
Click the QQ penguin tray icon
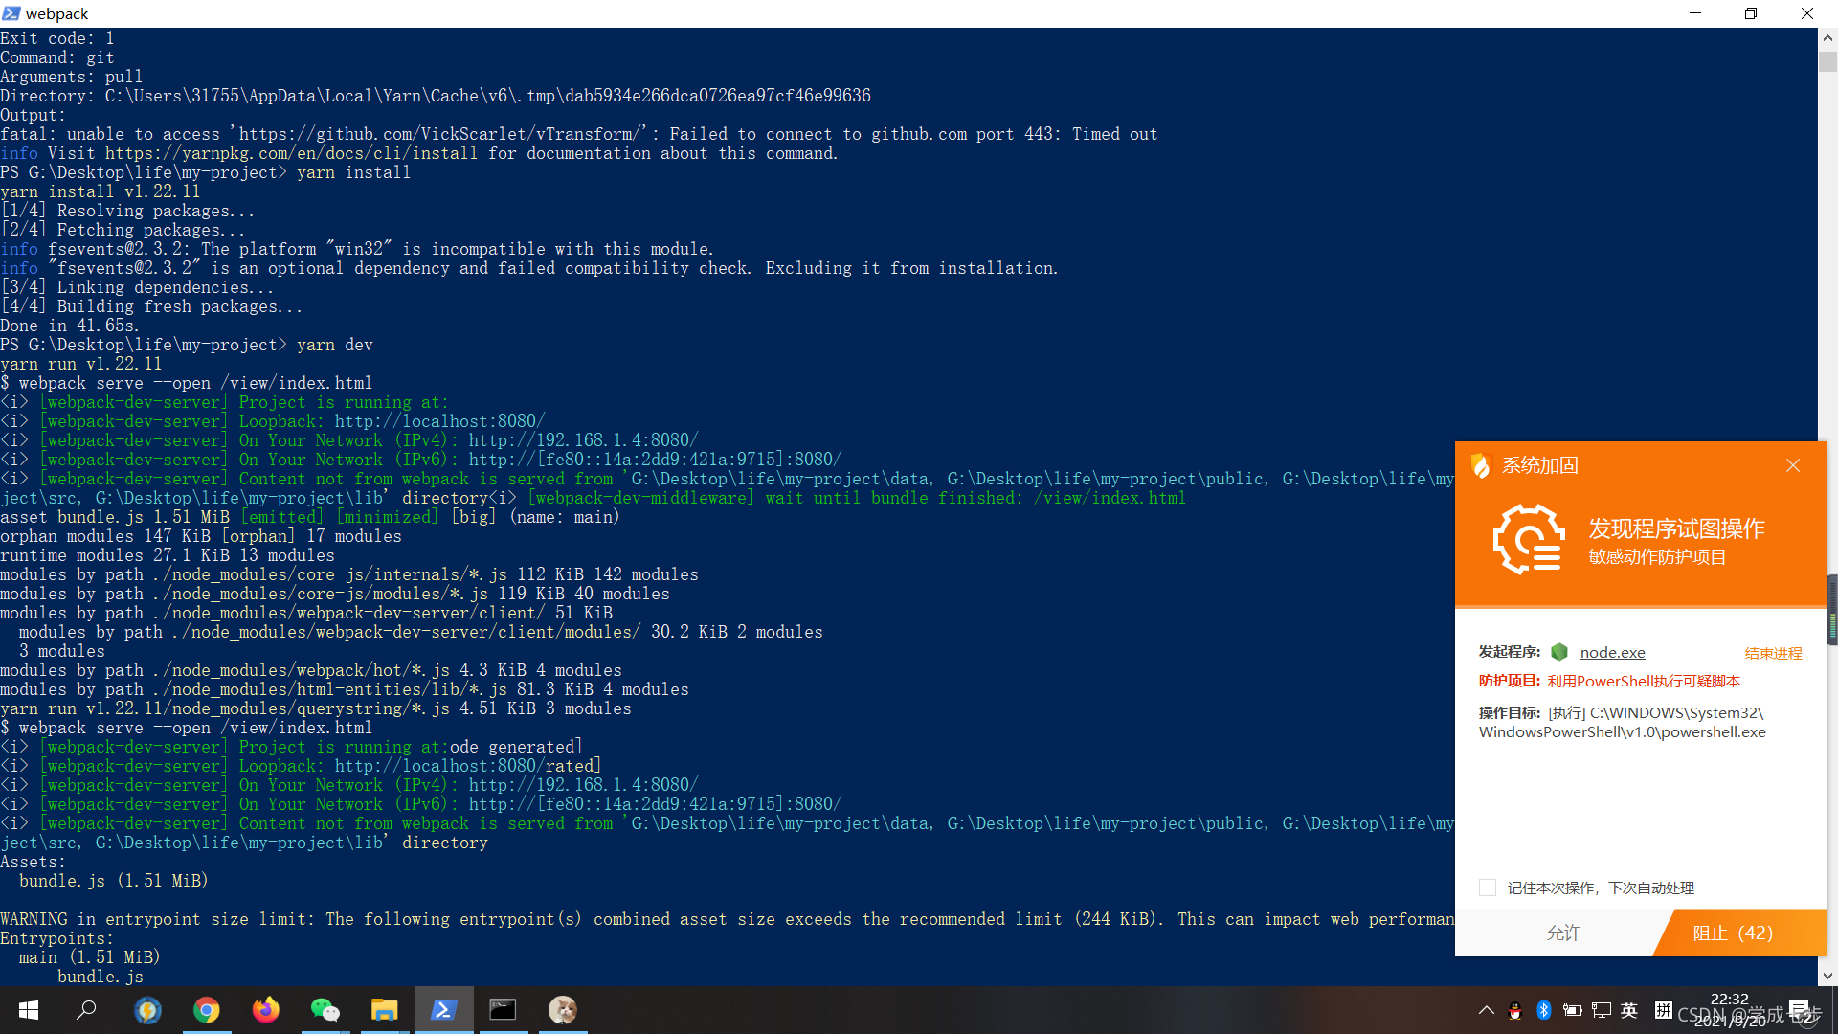click(1514, 1010)
